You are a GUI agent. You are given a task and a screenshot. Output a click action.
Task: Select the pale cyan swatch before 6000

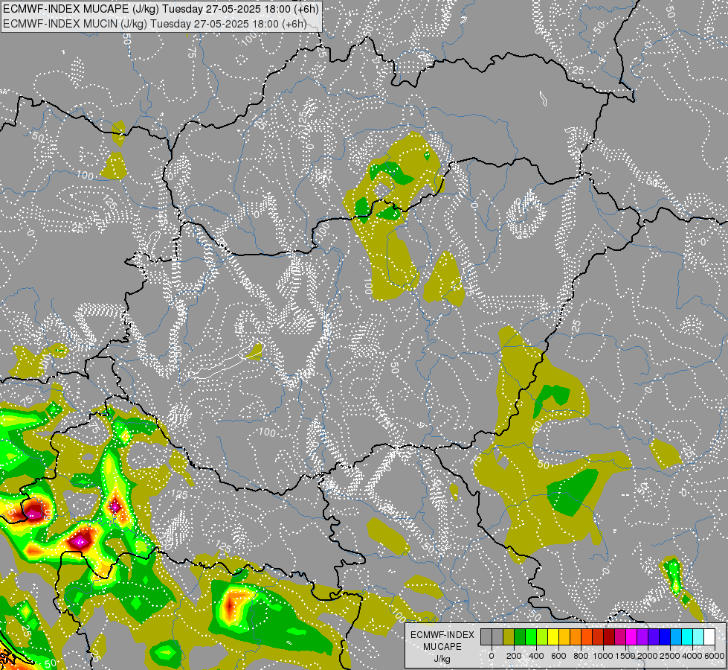point(699,637)
